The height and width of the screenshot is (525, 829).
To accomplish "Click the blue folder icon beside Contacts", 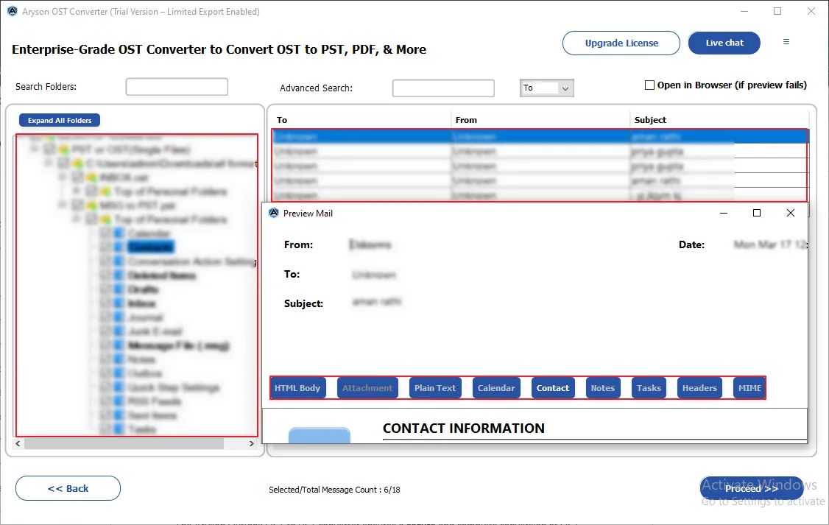I will pos(119,247).
